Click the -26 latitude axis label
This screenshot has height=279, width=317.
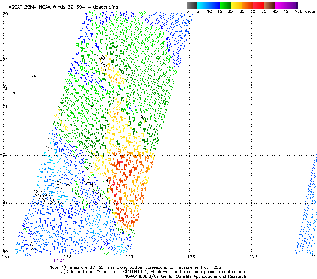(x=4, y=155)
